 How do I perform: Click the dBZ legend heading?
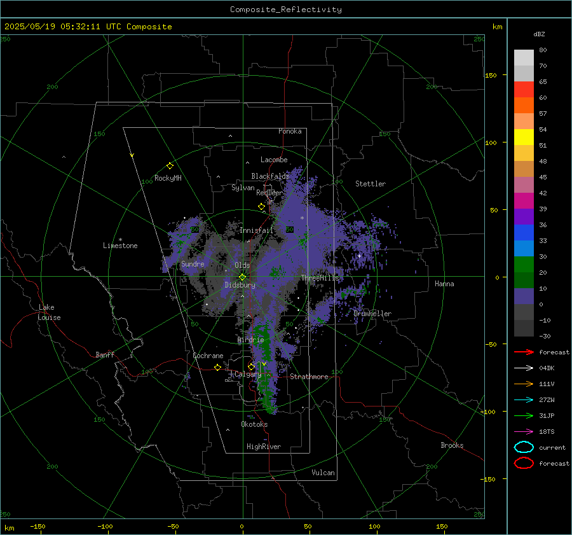pyautogui.click(x=539, y=34)
